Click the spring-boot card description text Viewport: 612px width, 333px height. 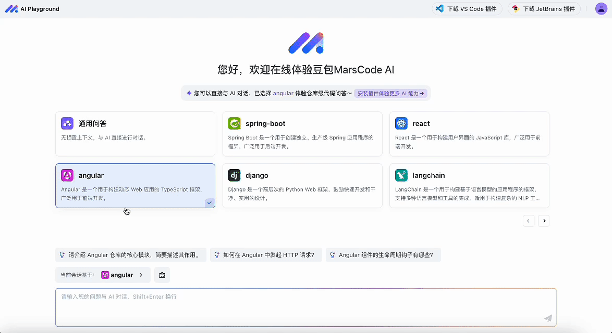[301, 142]
